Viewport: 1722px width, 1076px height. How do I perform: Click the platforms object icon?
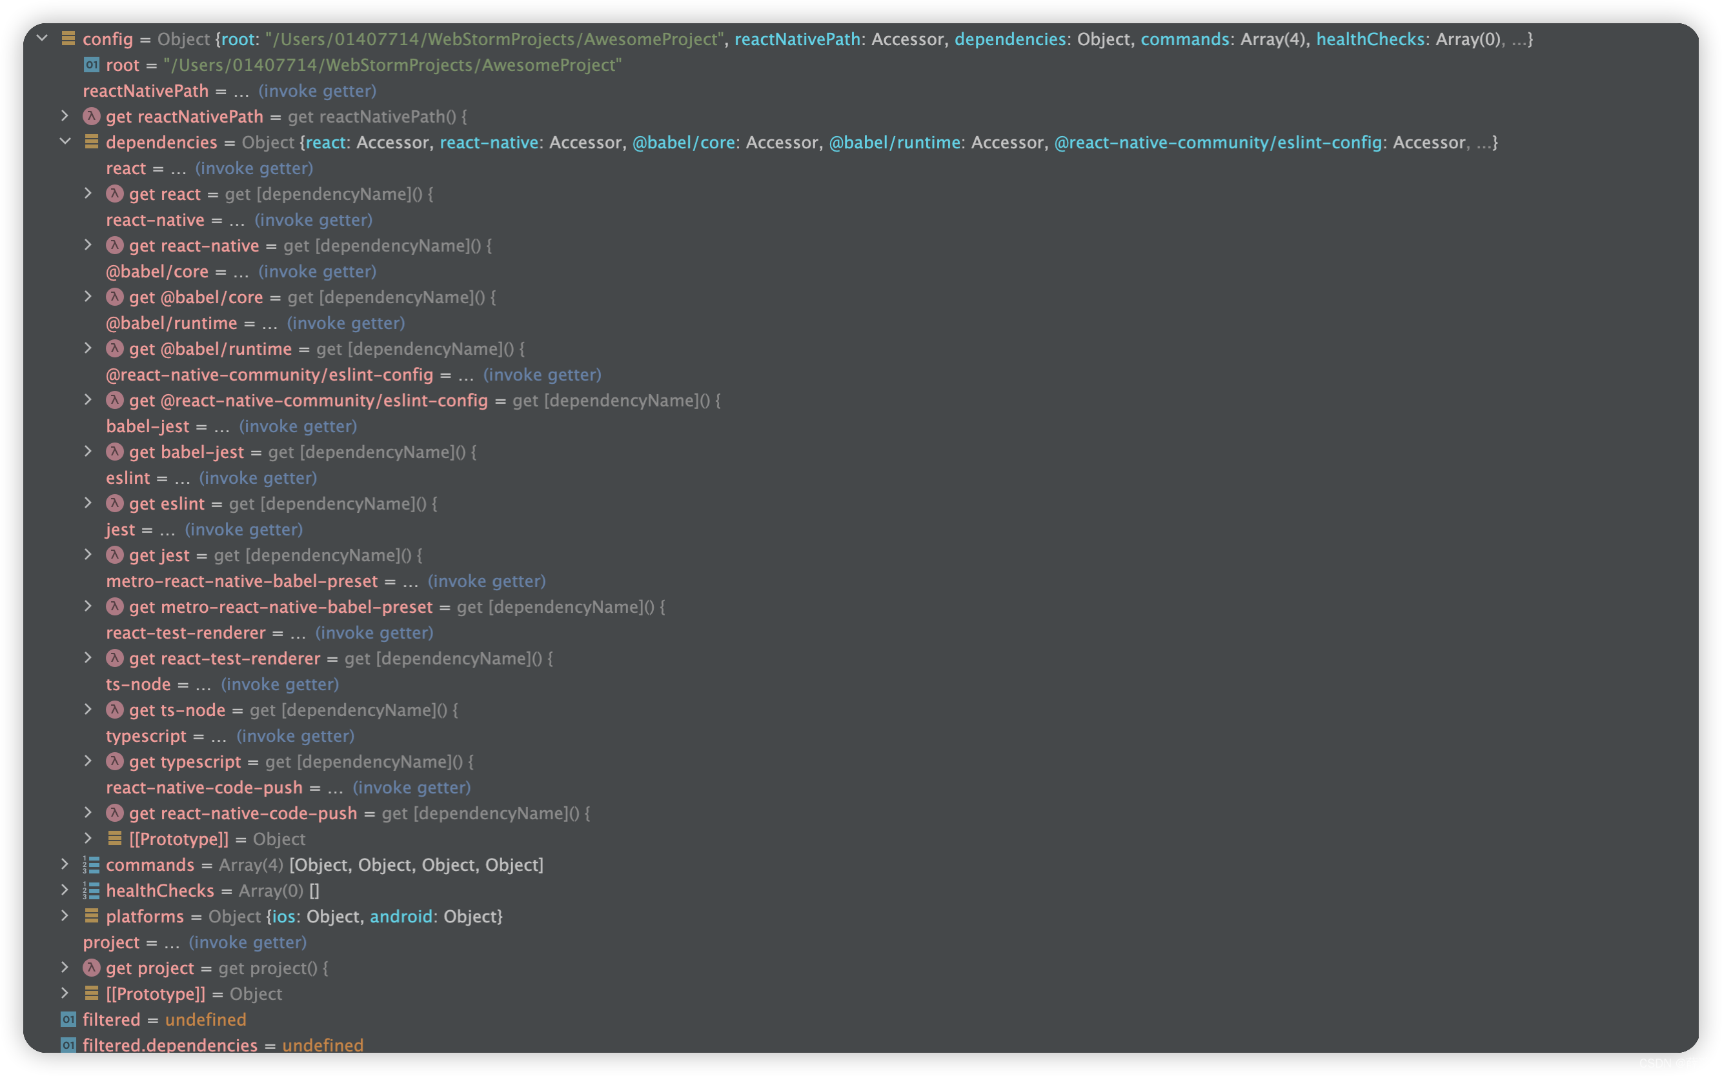click(x=91, y=916)
